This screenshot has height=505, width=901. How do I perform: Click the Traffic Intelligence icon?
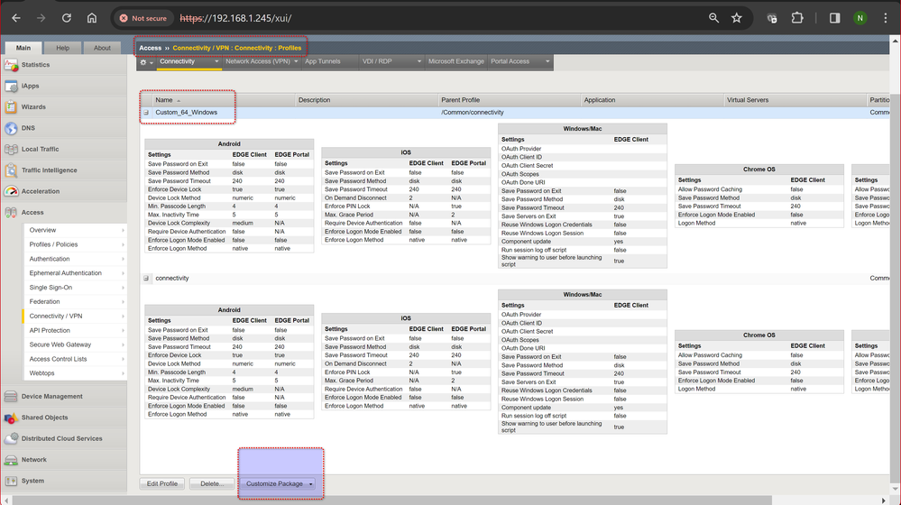(12, 170)
